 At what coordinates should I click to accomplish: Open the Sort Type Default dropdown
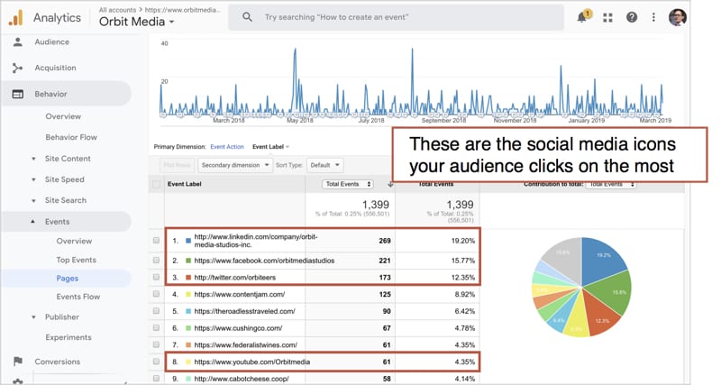324,165
